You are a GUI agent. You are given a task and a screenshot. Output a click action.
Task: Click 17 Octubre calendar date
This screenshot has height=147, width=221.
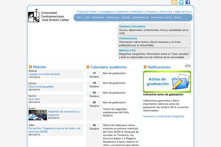coord(94,75)
